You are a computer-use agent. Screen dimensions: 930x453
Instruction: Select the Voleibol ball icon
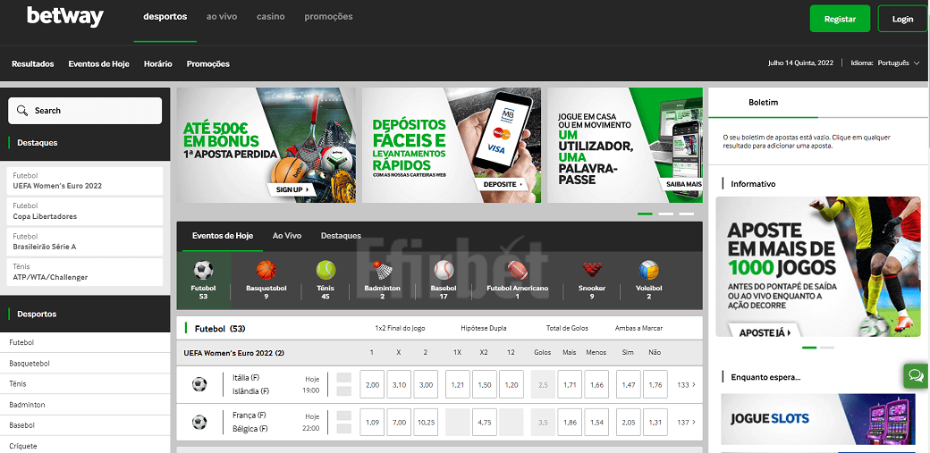click(649, 271)
